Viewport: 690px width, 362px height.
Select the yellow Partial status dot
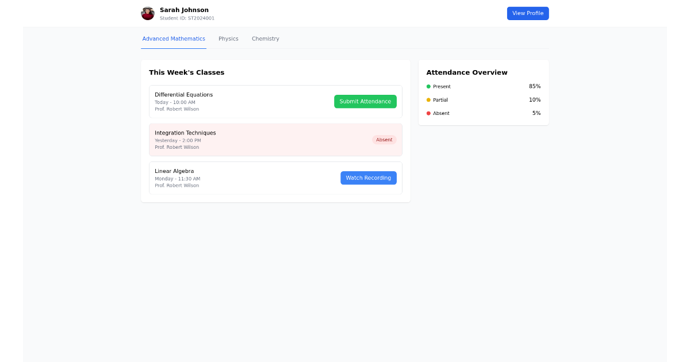(x=428, y=99)
